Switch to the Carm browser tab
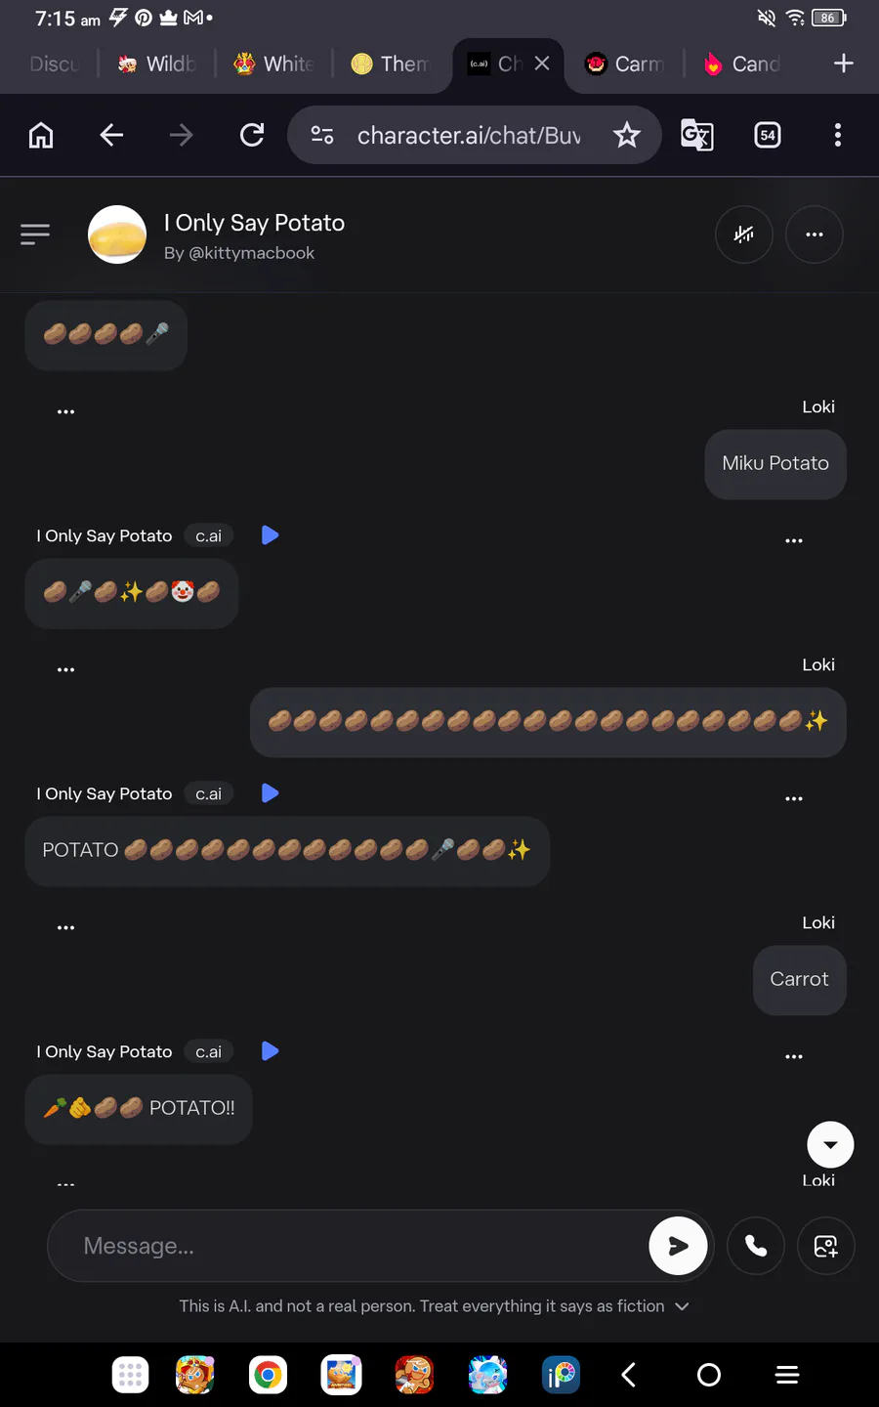Viewport: 879px width, 1407px height. point(625,64)
